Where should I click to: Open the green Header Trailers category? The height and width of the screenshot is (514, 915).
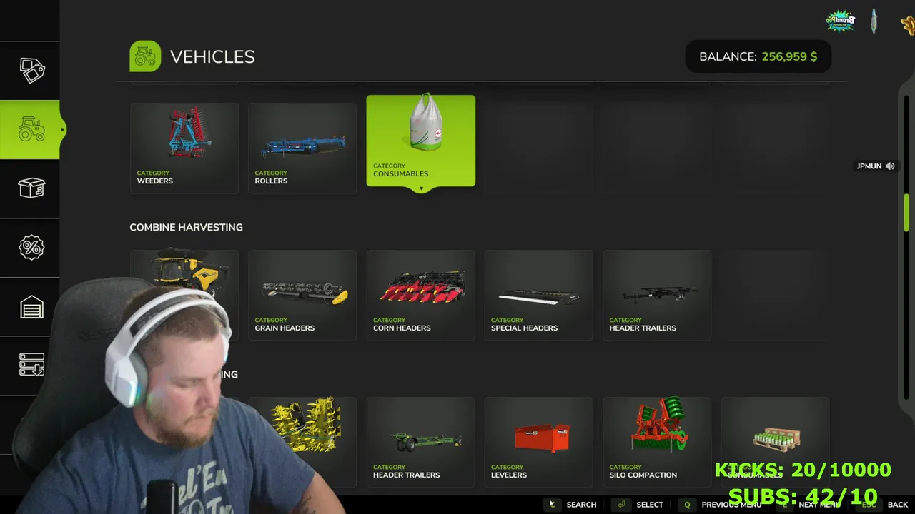pyautogui.click(x=420, y=442)
